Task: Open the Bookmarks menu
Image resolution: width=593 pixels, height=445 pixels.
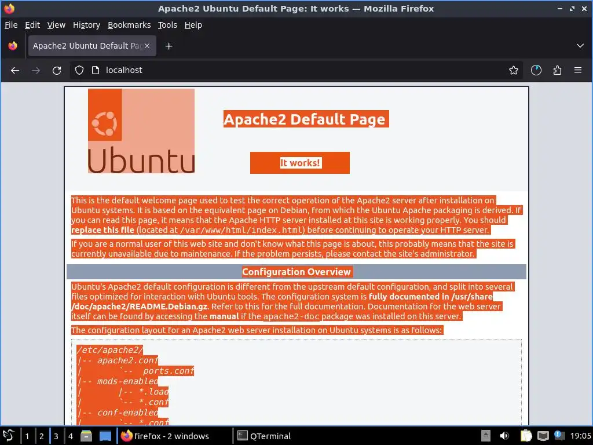Action: (x=129, y=25)
